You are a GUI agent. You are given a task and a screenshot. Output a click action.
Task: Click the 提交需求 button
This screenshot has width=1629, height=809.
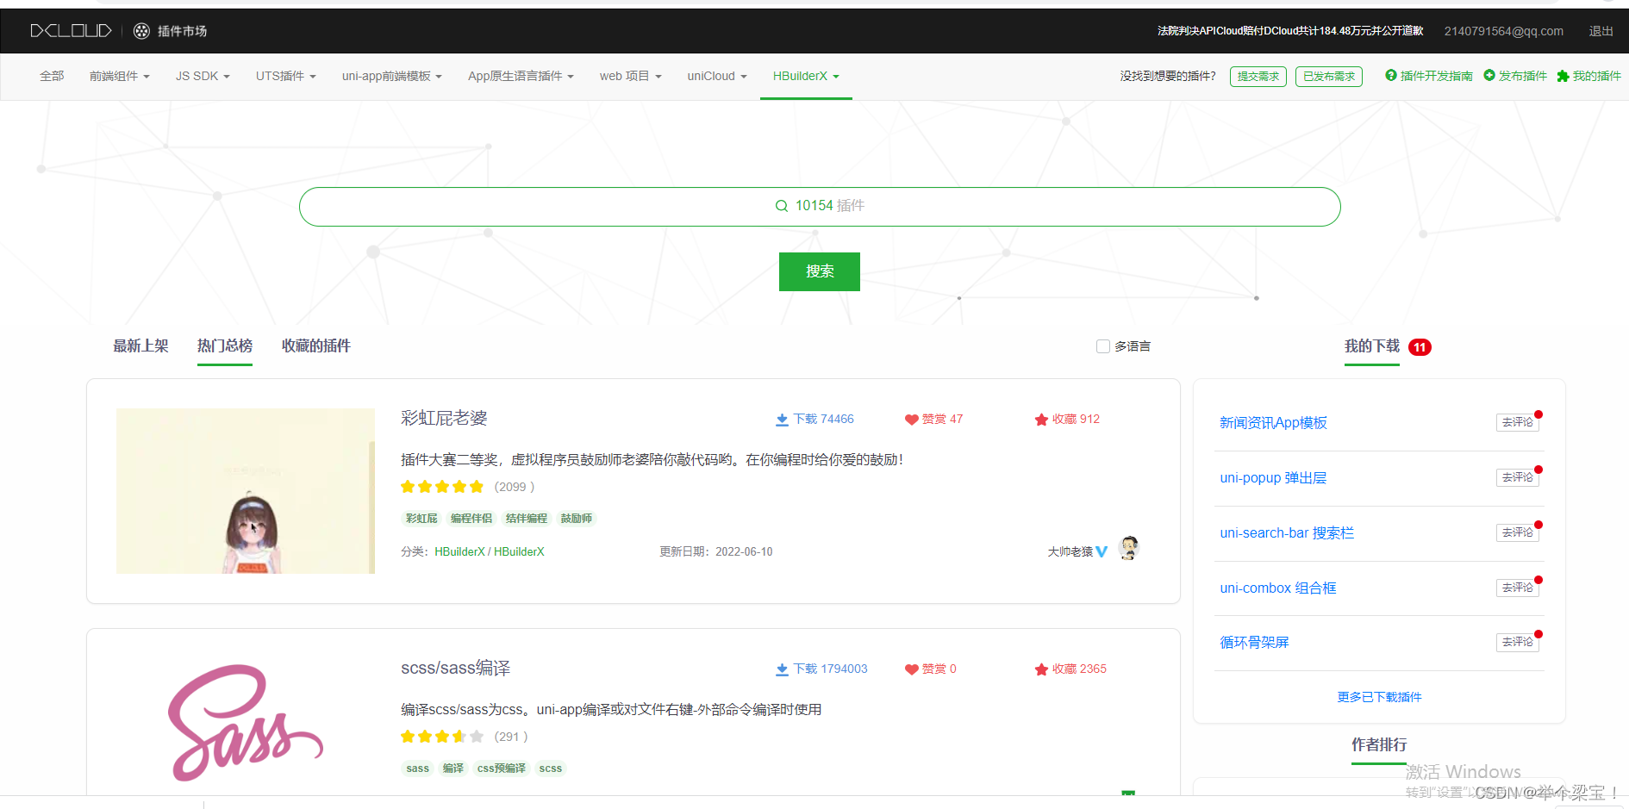(x=1258, y=77)
